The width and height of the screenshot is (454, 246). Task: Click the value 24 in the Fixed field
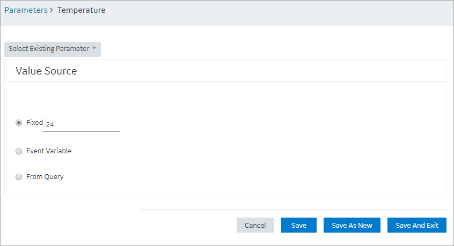coord(50,124)
